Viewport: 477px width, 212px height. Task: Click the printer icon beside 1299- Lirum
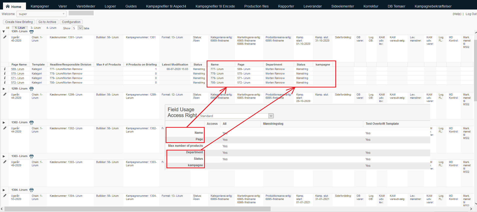click(x=31, y=89)
